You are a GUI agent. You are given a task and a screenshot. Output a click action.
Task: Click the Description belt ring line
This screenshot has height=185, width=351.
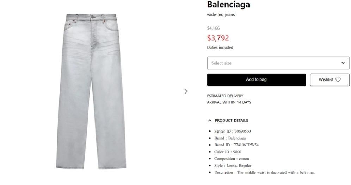[264, 172]
